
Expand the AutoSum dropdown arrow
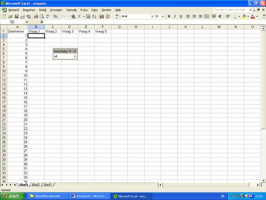(84, 16)
